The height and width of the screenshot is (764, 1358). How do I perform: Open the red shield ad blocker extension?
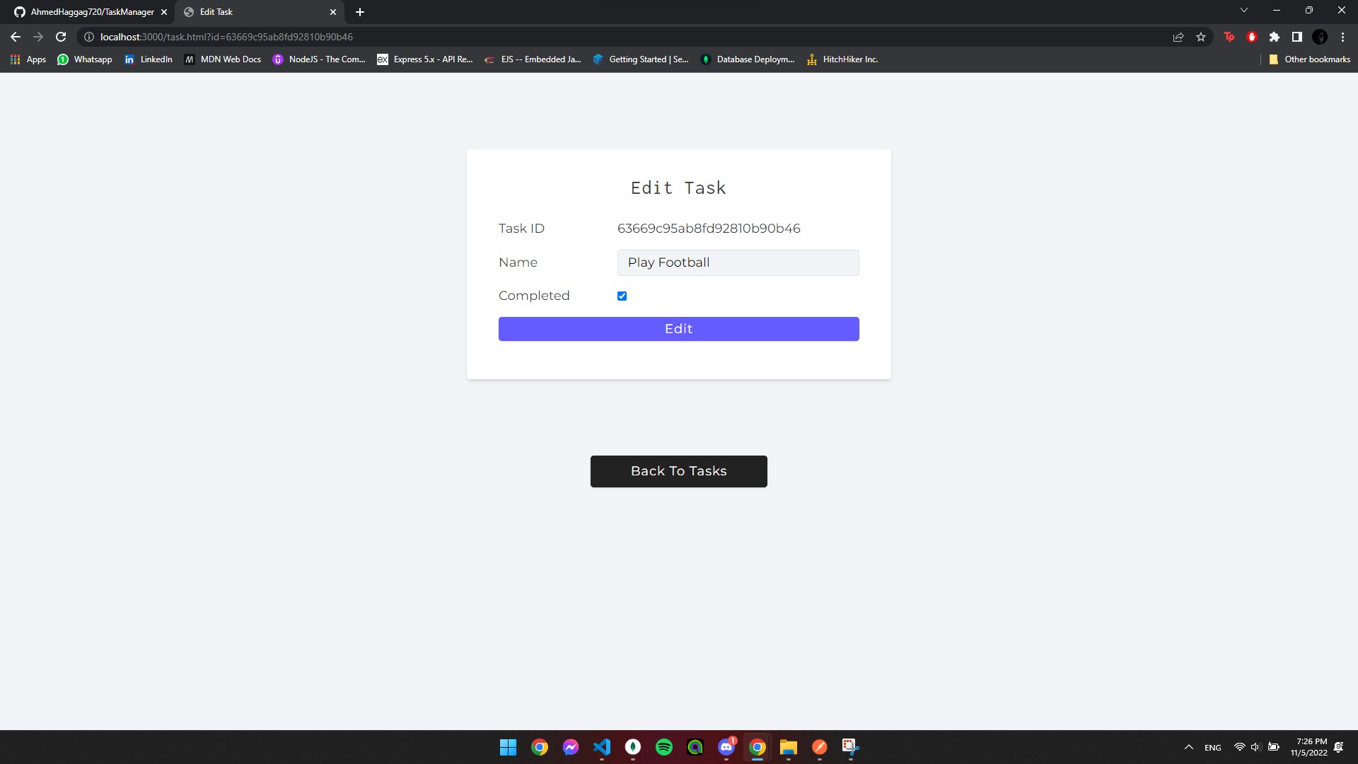pyautogui.click(x=1252, y=37)
